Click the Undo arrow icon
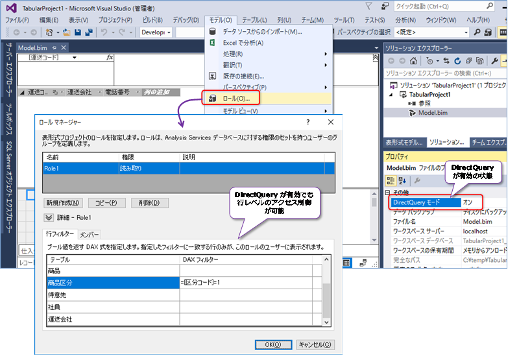 coord(104,32)
